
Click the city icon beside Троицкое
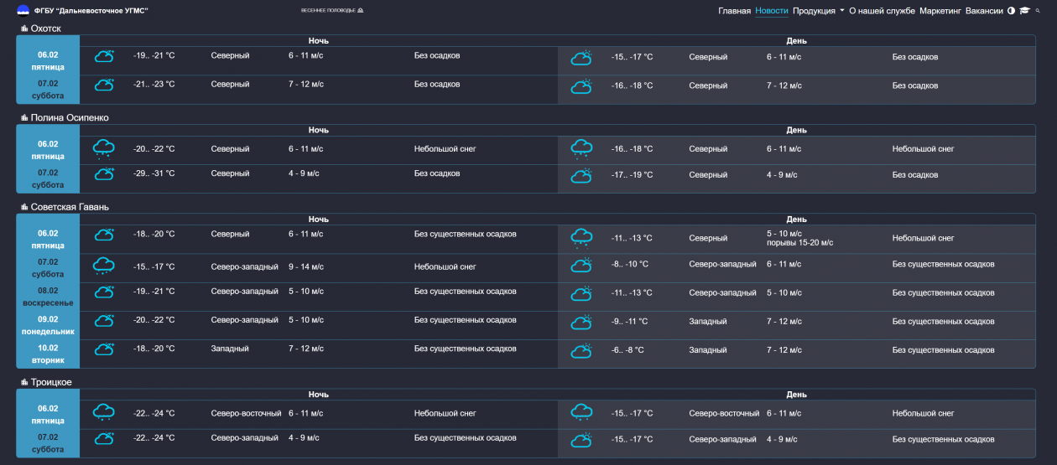[x=24, y=382]
